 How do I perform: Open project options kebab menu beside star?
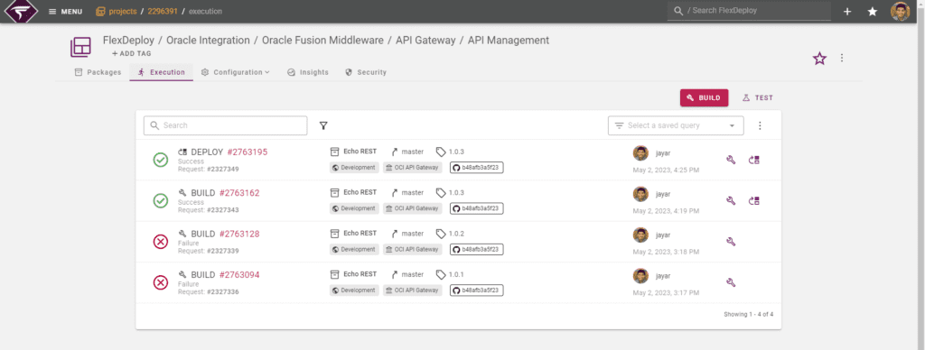[x=842, y=58]
